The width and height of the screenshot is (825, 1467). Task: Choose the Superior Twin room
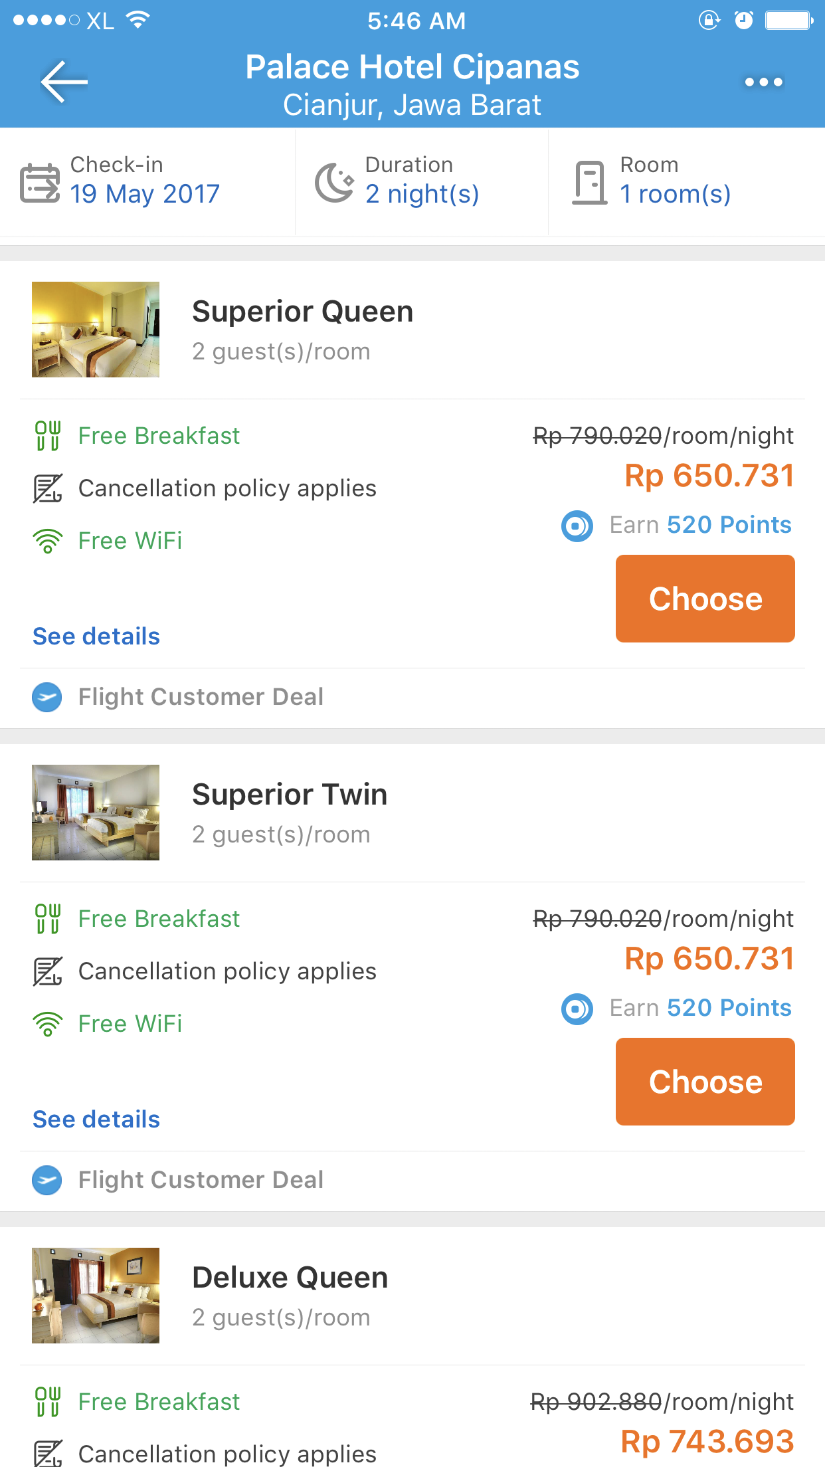705,1082
